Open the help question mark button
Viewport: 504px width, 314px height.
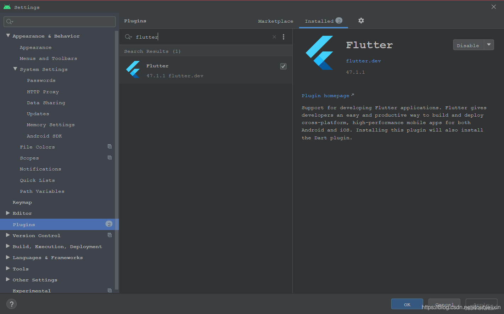pyautogui.click(x=11, y=304)
